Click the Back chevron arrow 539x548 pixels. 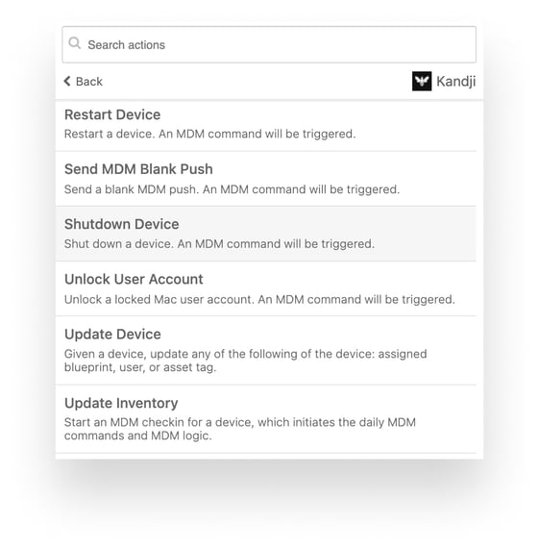pos(67,81)
